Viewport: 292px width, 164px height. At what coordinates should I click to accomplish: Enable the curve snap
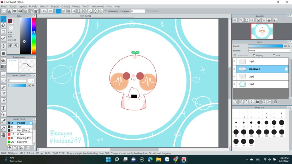90,11
